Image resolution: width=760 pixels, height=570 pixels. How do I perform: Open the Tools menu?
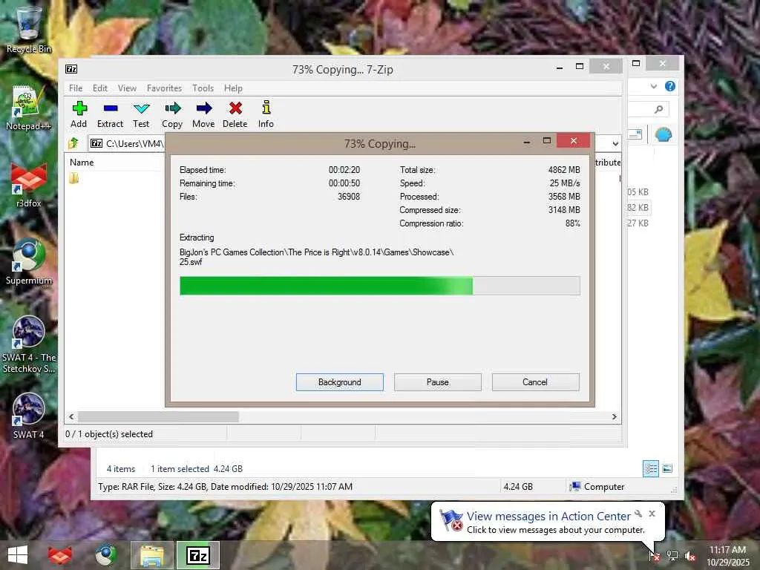pos(203,88)
